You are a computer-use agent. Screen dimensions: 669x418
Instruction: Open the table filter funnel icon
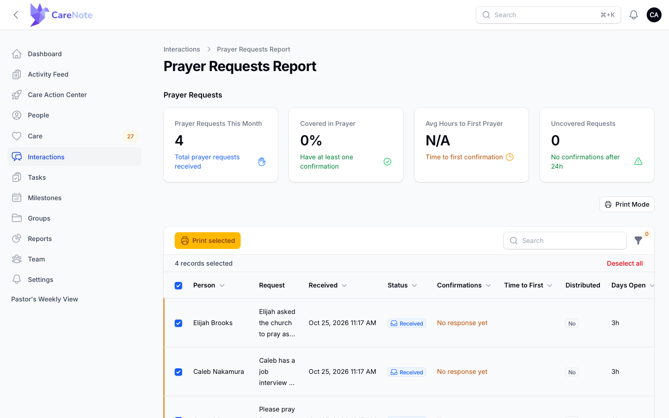point(638,241)
